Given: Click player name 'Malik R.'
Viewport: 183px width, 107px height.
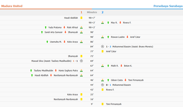Looking at the screenshot, I should 115,66.
